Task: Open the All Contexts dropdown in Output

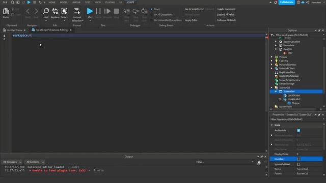Action: click(x=35, y=162)
